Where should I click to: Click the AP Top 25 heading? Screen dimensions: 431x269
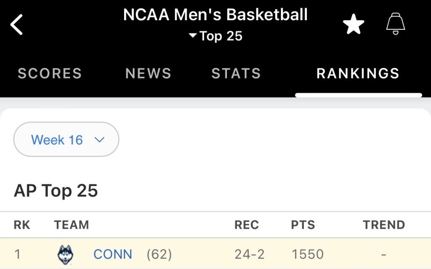56,191
